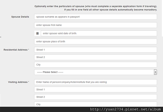The height and width of the screenshot is (112, 163).
Task: Focus the spouse place of birth field
Action: (96, 42)
